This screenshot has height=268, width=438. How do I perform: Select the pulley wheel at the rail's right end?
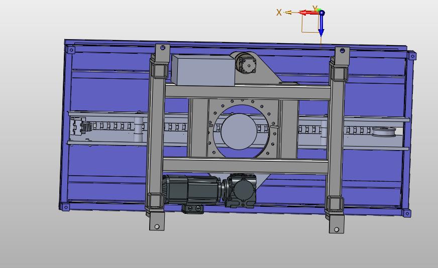coord(384,132)
